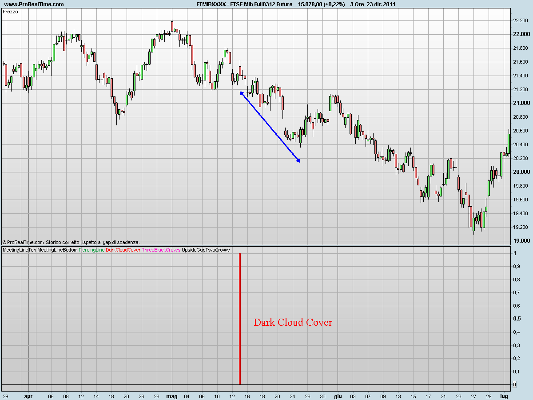Select the 16 date tick on time axis
The width and height of the screenshot is (533, 400).
point(247,396)
